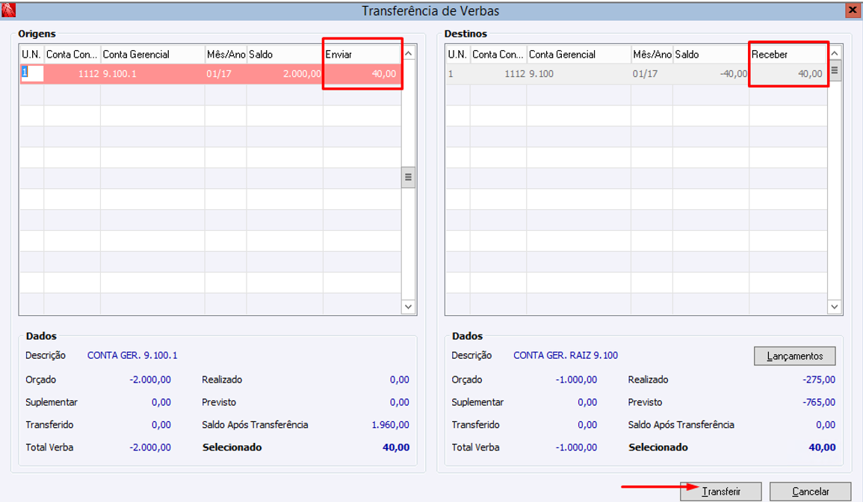This screenshot has height=502, width=863.
Task: Click the Origens list scroll down arrow
Action: click(x=409, y=306)
